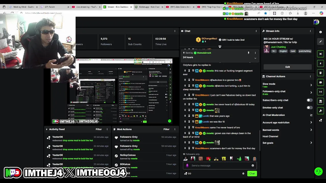The height and width of the screenshot is (183, 326).
Task: Toggle the channel actions sidebar icon
Action: (320, 101)
